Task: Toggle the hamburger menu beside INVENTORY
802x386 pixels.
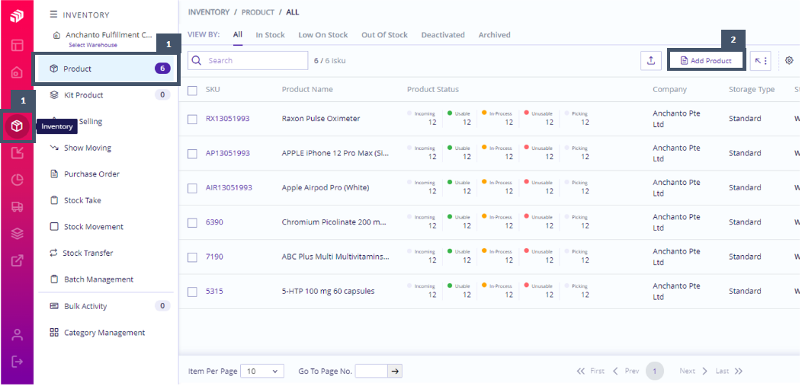Action: [53, 14]
